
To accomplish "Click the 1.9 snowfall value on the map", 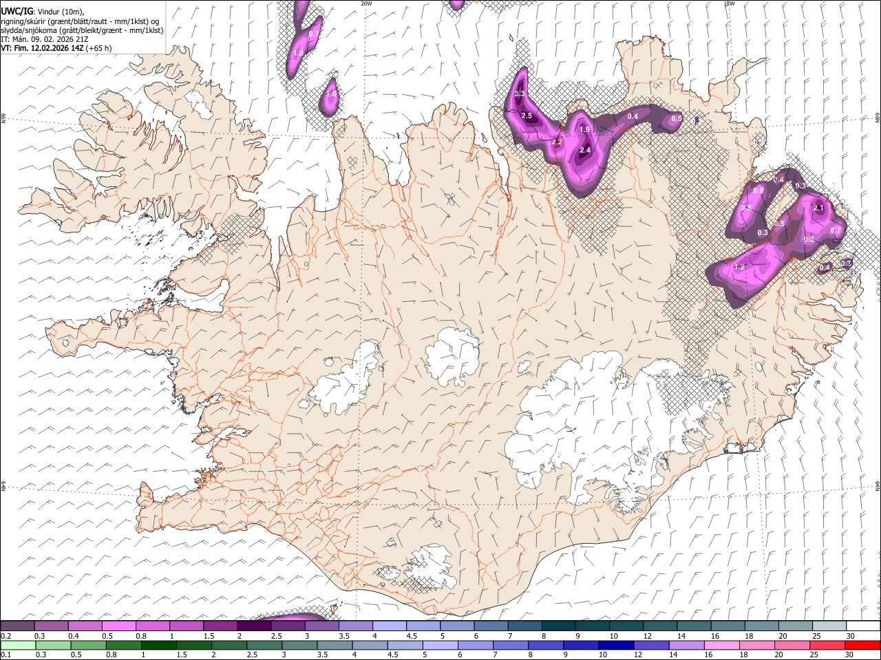I will [584, 130].
